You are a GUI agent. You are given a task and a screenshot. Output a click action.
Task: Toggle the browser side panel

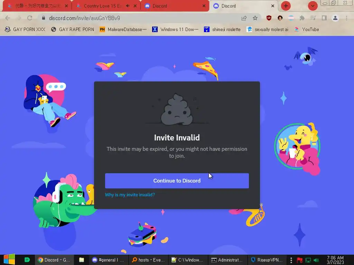click(324, 18)
